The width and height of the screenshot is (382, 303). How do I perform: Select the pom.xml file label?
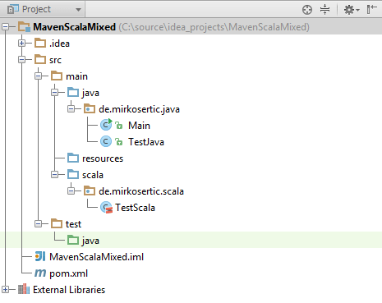[x=68, y=273]
